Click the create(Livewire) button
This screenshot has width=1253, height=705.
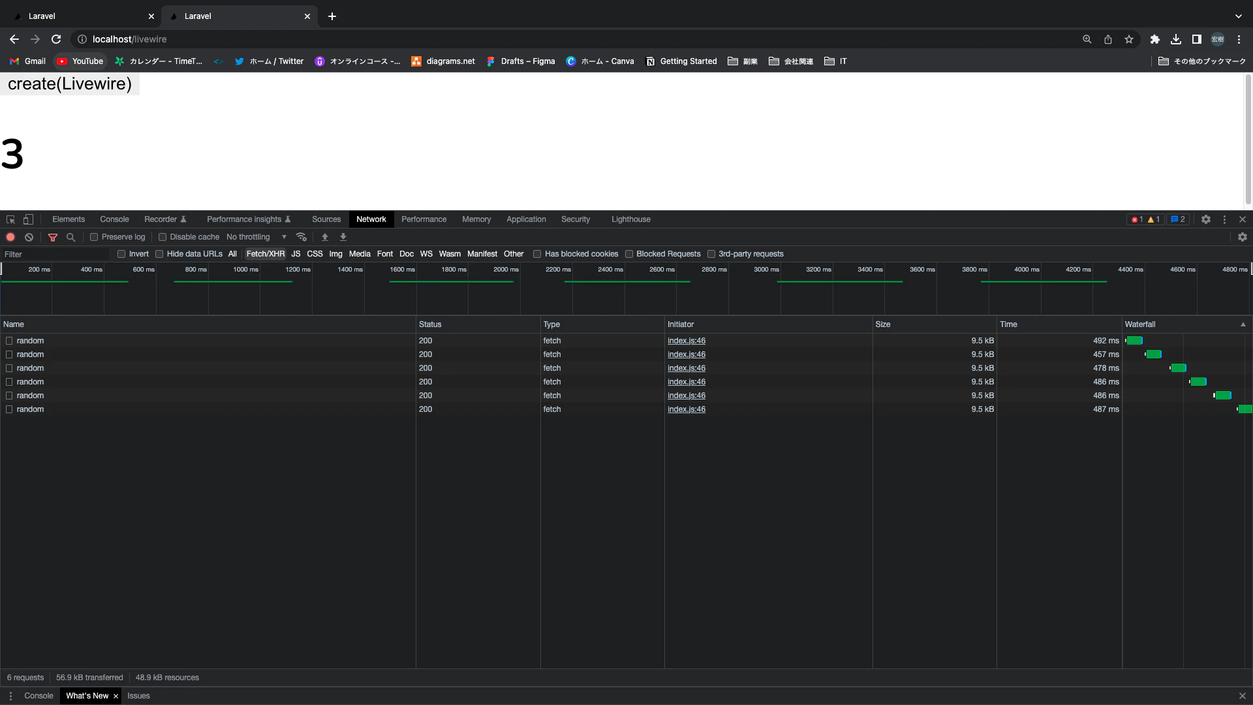(x=70, y=84)
